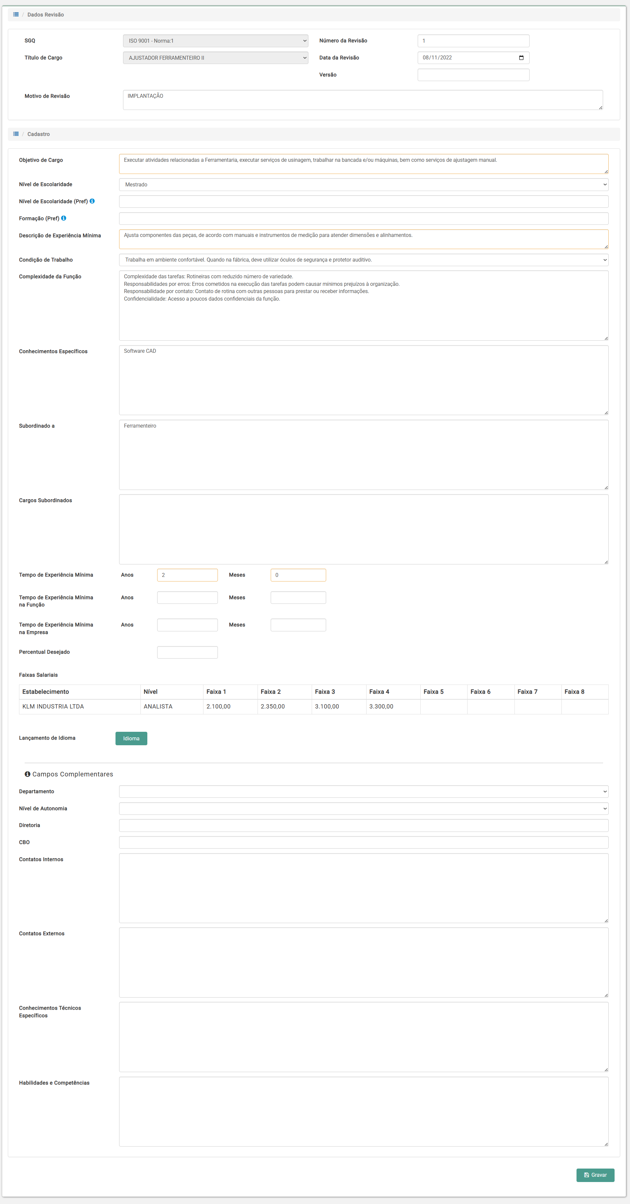Click the list icon beside Cadastro

pyautogui.click(x=16, y=134)
